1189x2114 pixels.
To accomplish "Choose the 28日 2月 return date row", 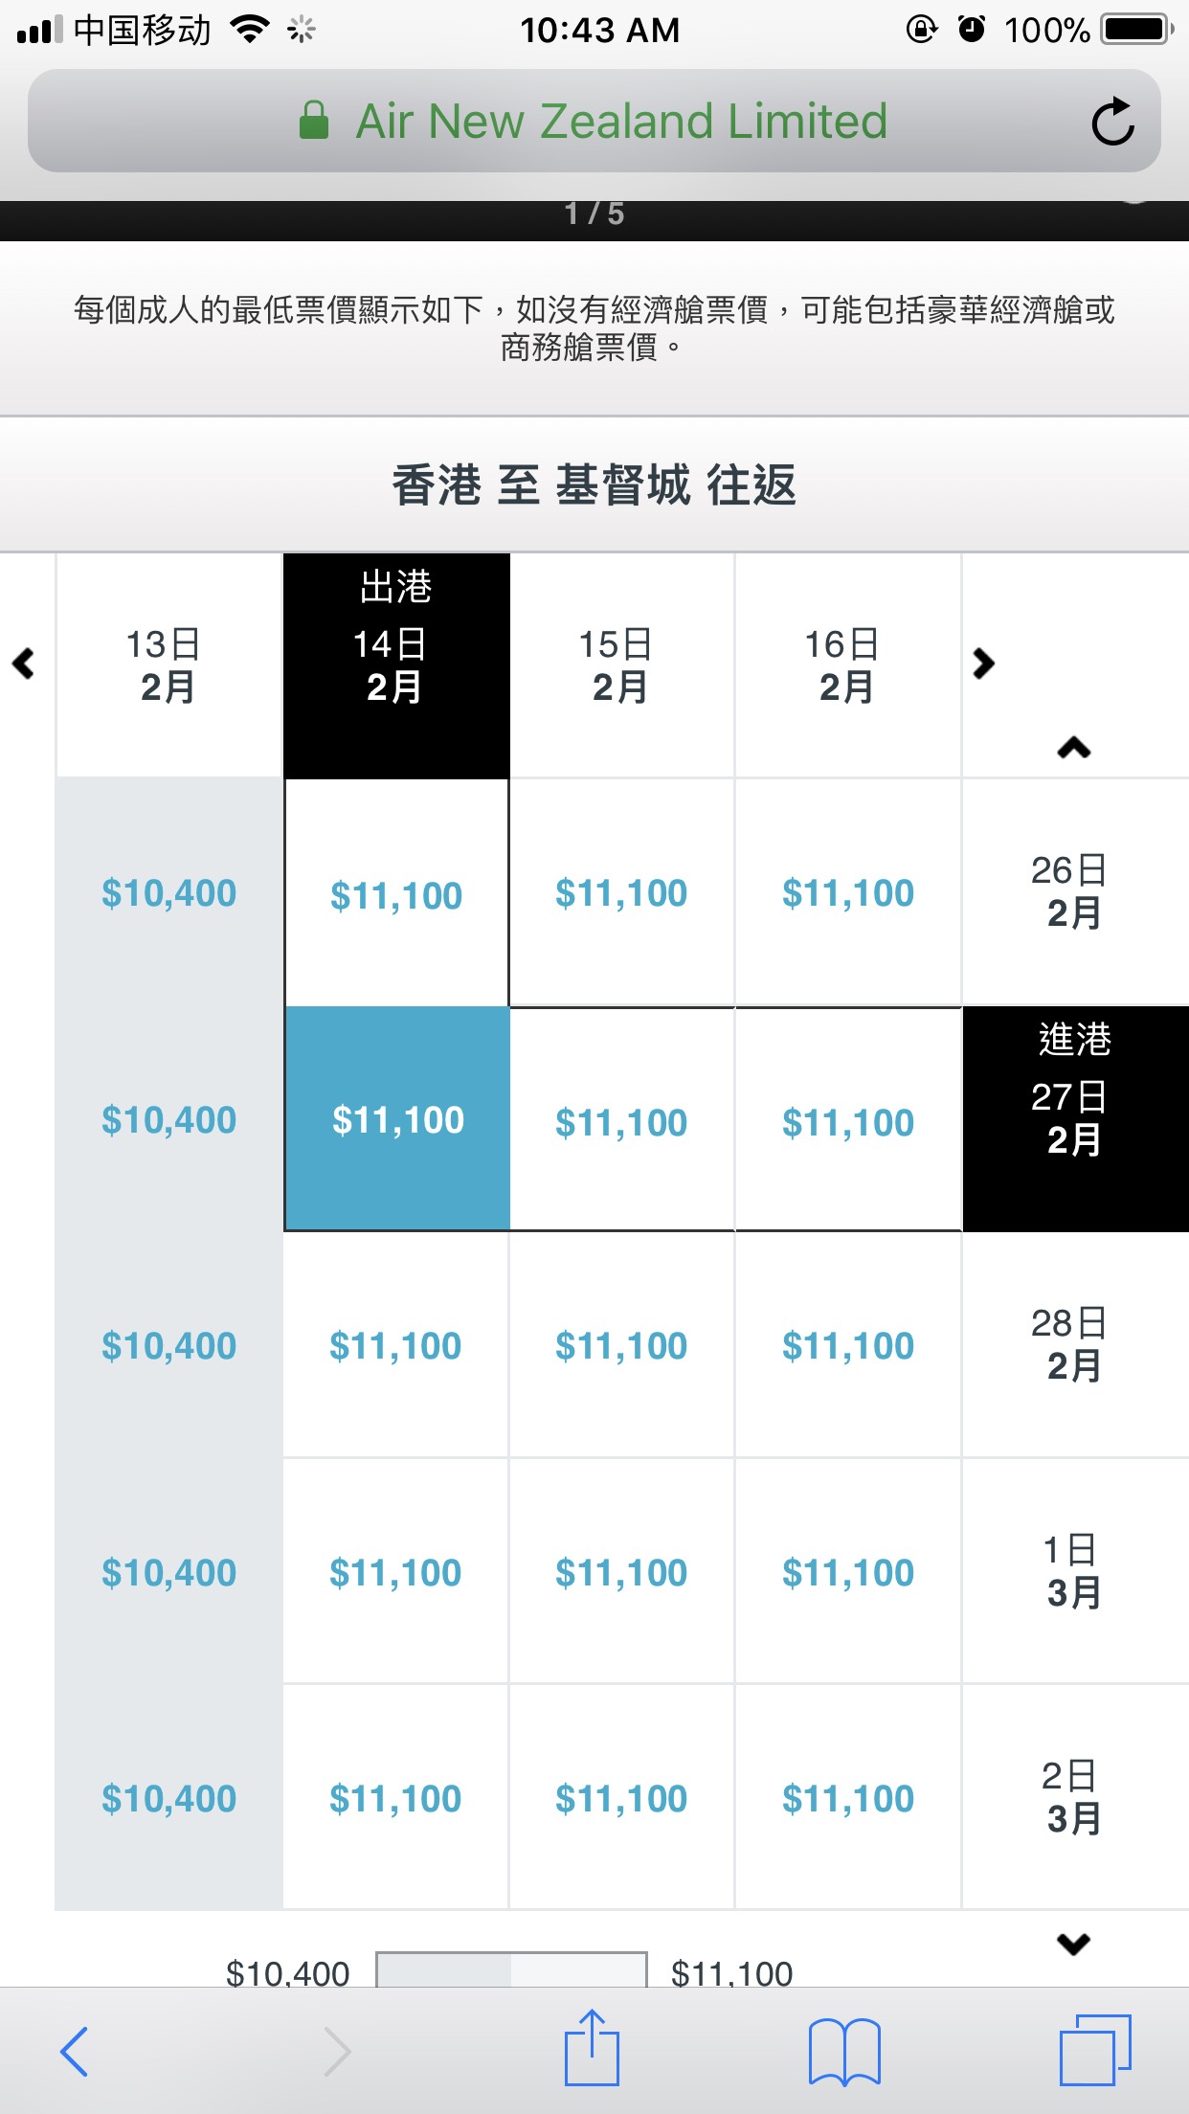I will tap(1074, 1344).
